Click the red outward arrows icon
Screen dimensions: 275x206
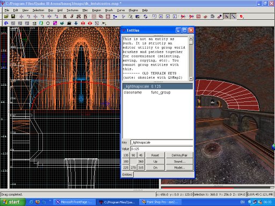click(x=90, y=23)
